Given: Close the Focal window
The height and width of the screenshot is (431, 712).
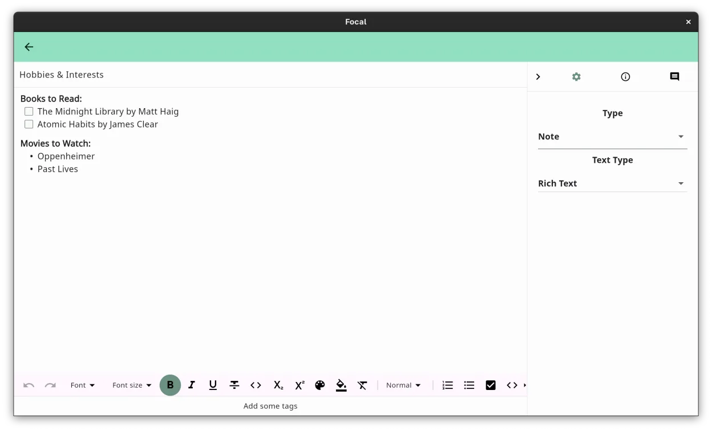Looking at the screenshot, I should pos(688,22).
